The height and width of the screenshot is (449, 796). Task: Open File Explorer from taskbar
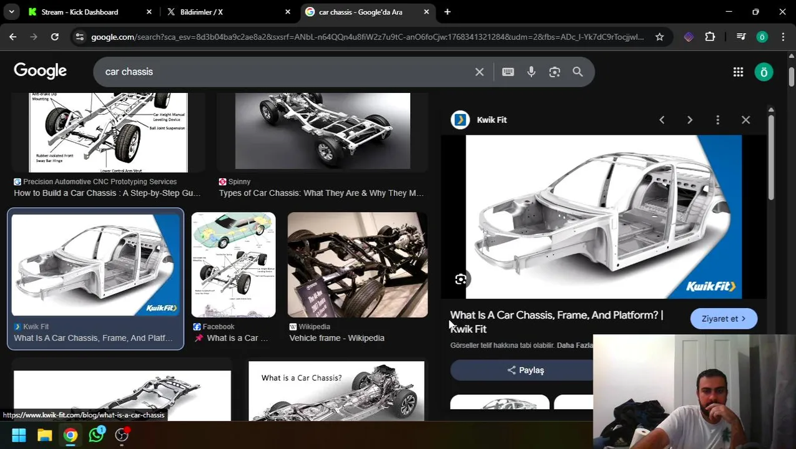(x=44, y=435)
